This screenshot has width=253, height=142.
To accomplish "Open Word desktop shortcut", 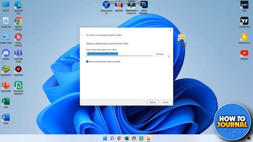I will [x=6, y=119].
